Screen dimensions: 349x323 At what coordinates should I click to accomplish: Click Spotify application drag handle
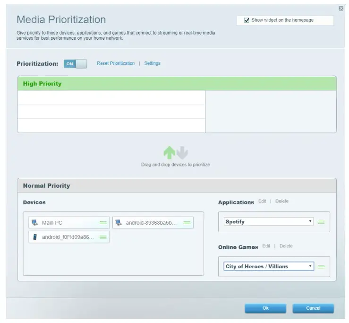click(x=321, y=222)
